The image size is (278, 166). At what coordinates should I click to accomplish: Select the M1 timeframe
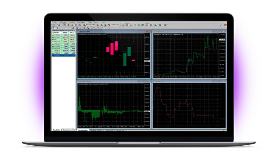tap(94, 28)
